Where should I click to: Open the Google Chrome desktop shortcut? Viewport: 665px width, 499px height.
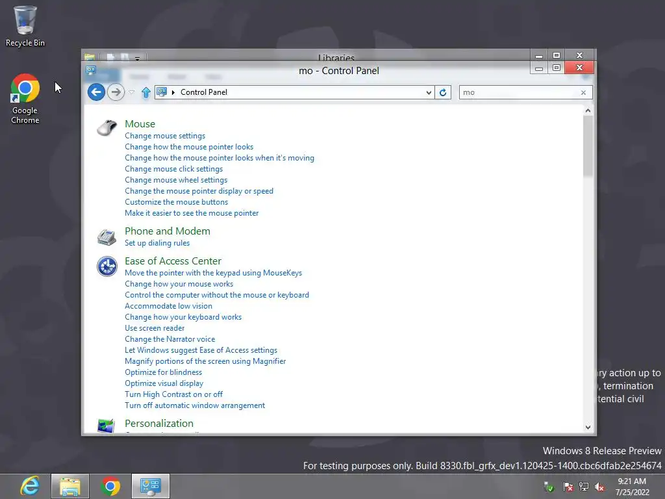[x=25, y=99]
